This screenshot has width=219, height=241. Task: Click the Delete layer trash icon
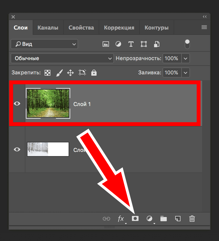(x=192, y=218)
